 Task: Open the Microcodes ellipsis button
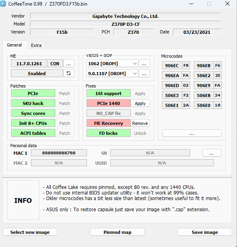click(192, 133)
